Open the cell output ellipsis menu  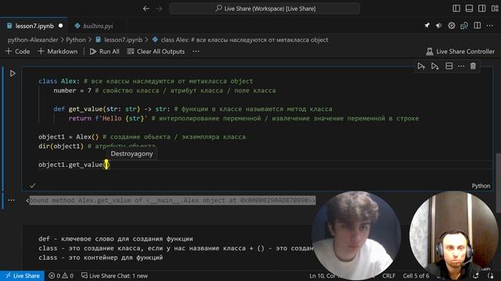pos(11,201)
